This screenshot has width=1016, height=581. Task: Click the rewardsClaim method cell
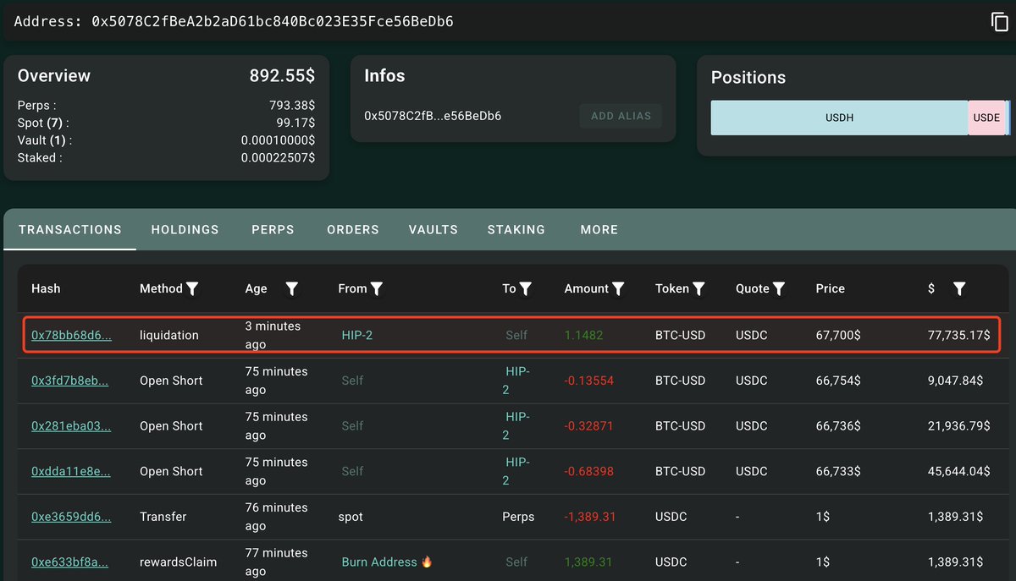point(179,562)
